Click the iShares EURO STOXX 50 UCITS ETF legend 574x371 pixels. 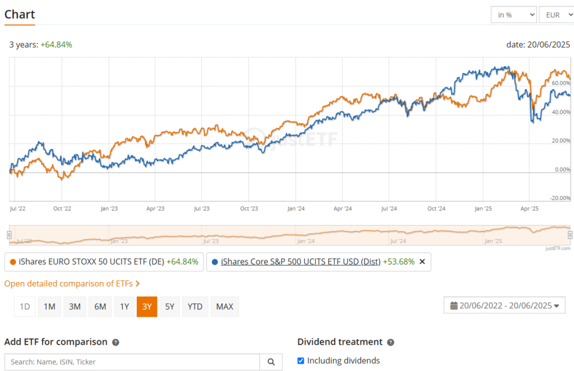click(x=104, y=262)
